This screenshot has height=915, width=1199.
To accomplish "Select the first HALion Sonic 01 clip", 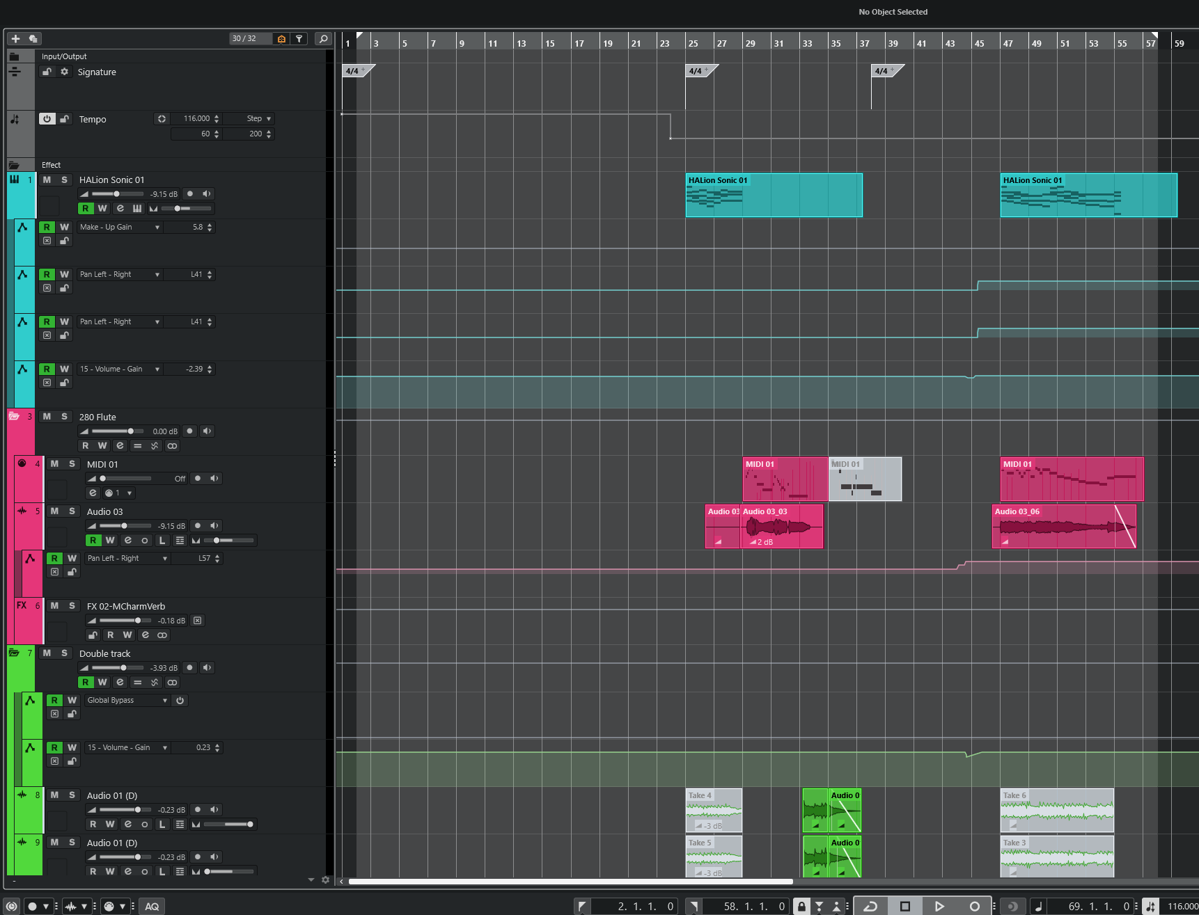I will click(774, 196).
